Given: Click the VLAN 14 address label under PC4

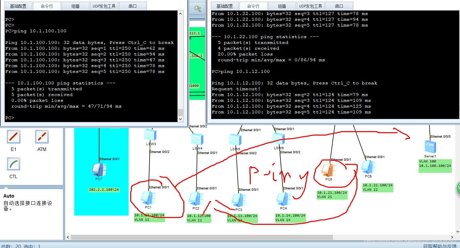Looking at the screenshot, I should [x=290, y=218].
